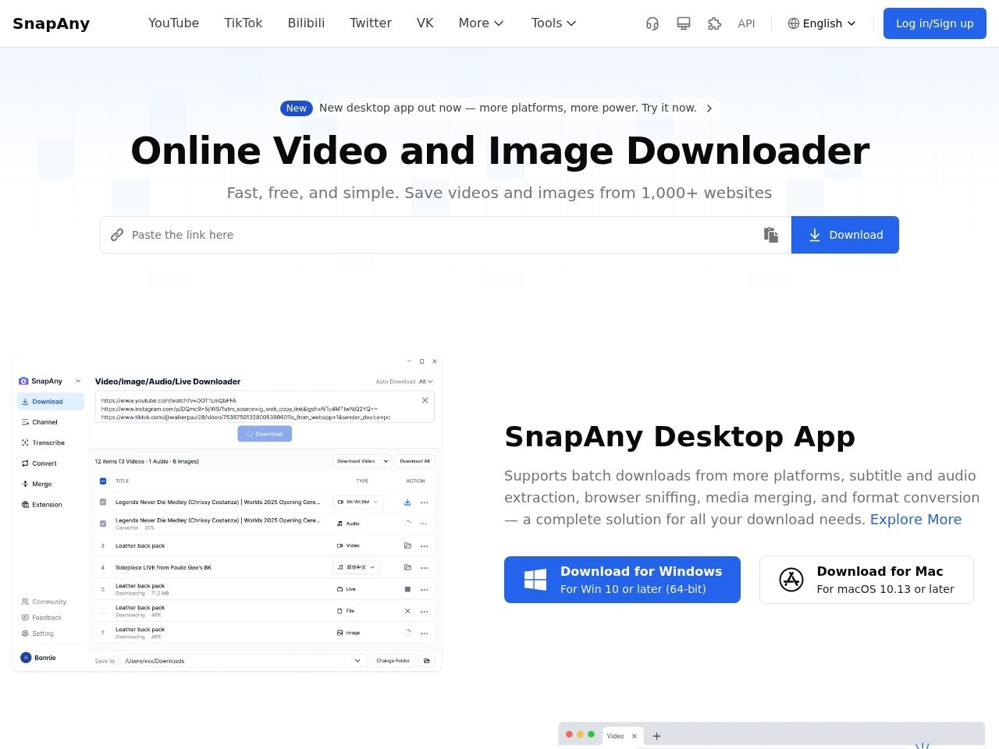
Task: Open the Tools dropdown menu
Action: pos(554,23)
